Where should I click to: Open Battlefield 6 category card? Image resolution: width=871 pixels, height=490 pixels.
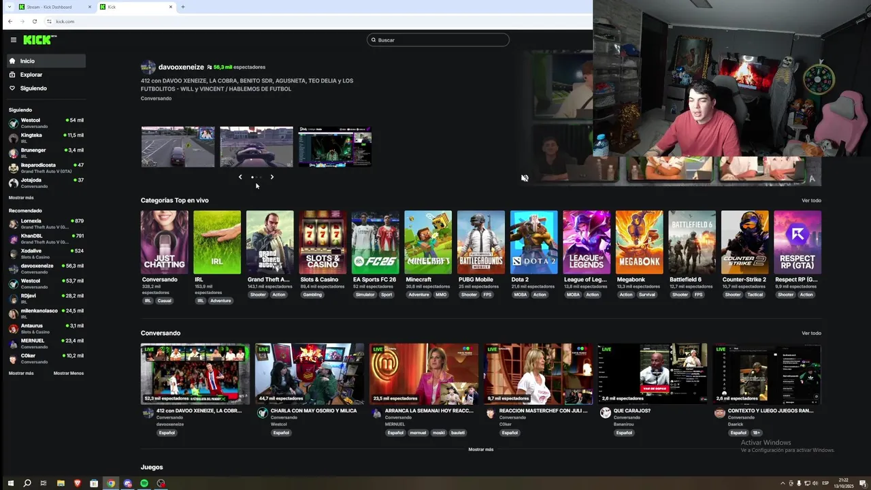(692, 242)
